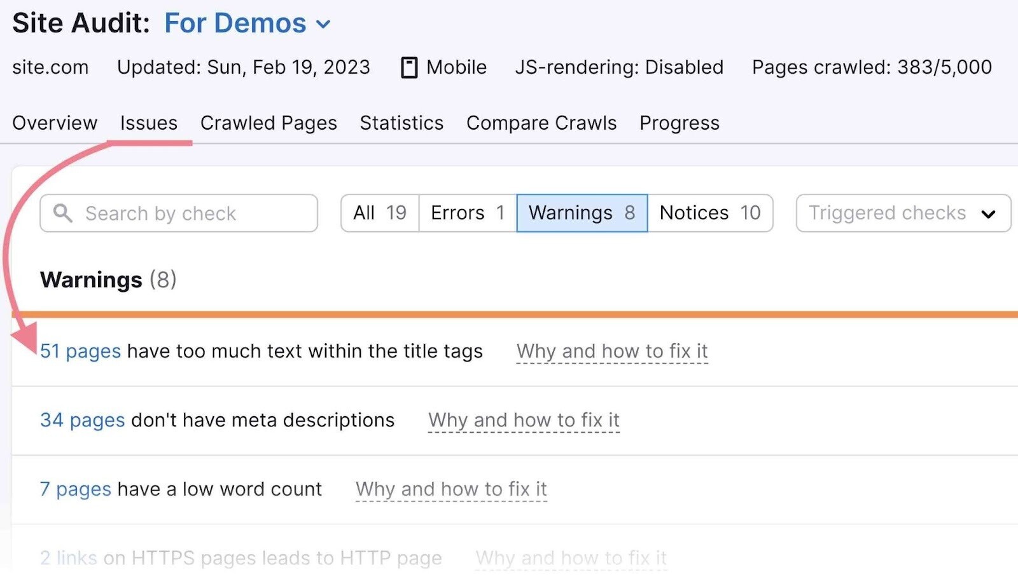Open fix guidance for meta descriptions warning
This screenshot has width=1018, height=584.
pyautogui.click(x=524, y=420)
